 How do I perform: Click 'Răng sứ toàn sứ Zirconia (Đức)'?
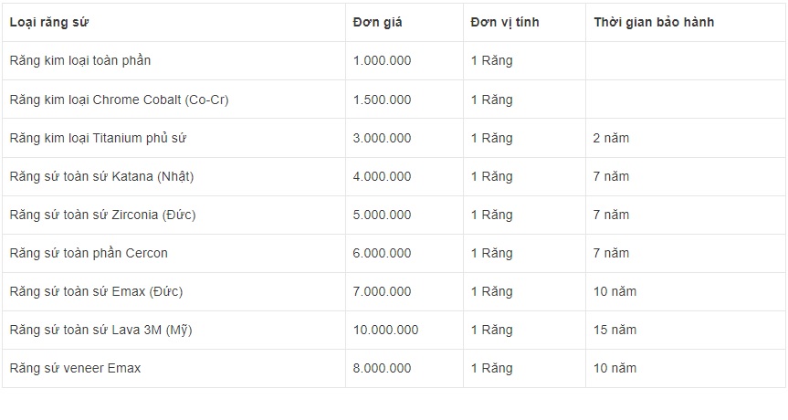coord(102,215)
